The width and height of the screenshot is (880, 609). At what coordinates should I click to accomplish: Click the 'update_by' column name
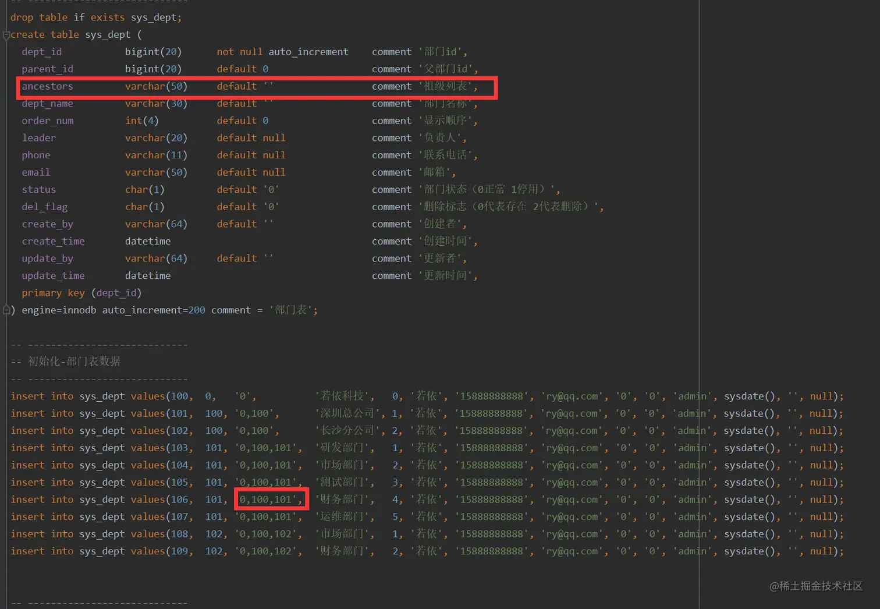pos(48,259)
